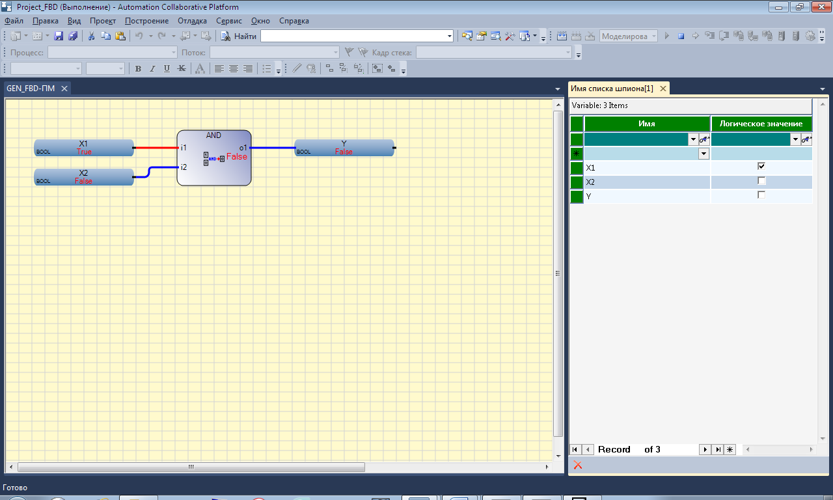The width and height of the screenshot is (833, 500).
Task: Open the Процесс combo box
Action: click(x=112, y=52)
